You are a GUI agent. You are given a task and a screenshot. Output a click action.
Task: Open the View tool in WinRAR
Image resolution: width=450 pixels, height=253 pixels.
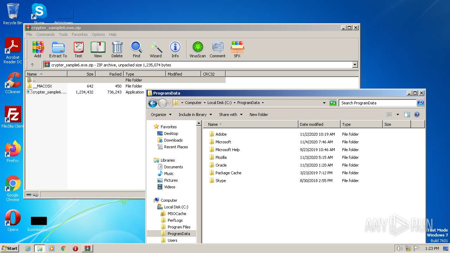[x=98, y=50]
